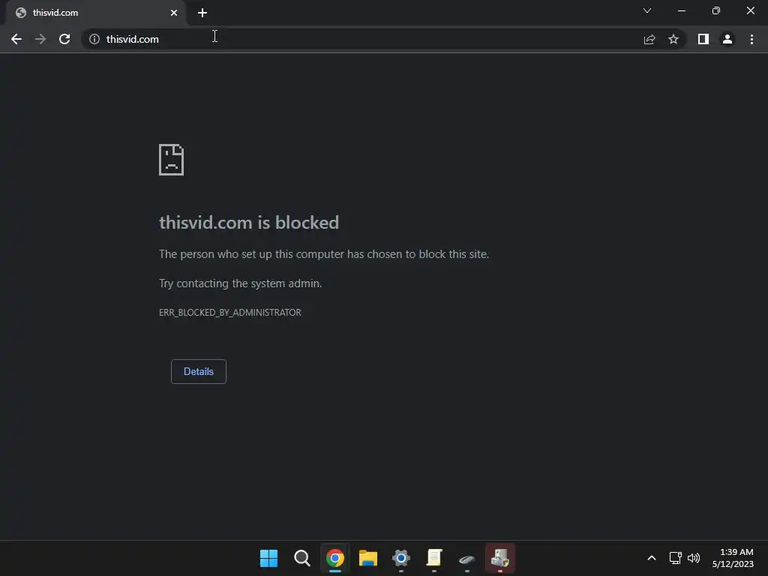
Task: Restore down the Chrome window
Action: 716,10
